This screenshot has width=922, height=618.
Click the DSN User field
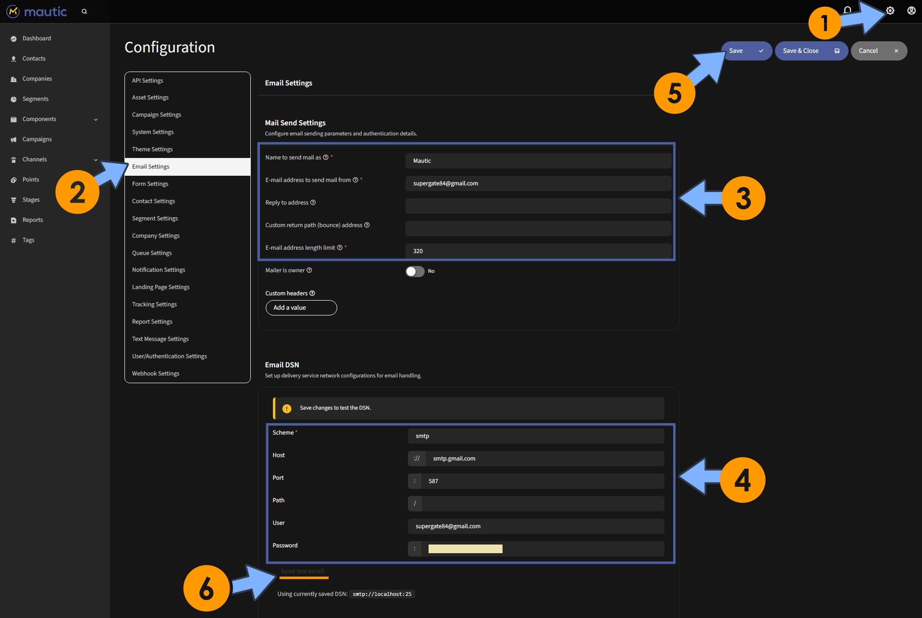click(536, 526)
